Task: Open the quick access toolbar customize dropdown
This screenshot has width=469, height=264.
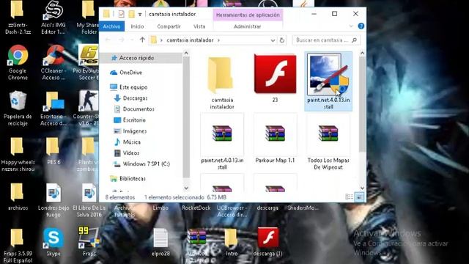Action: point(140,14)
